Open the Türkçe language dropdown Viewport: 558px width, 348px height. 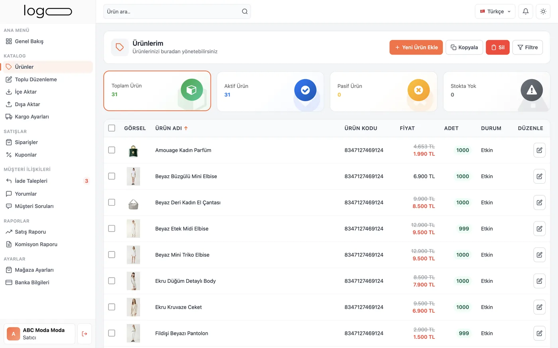(x=495, y=12)
